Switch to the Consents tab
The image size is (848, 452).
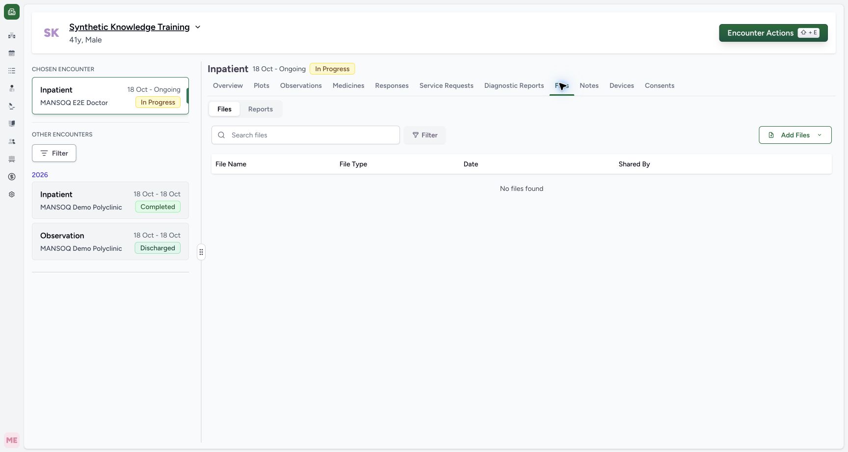[660, 85]
